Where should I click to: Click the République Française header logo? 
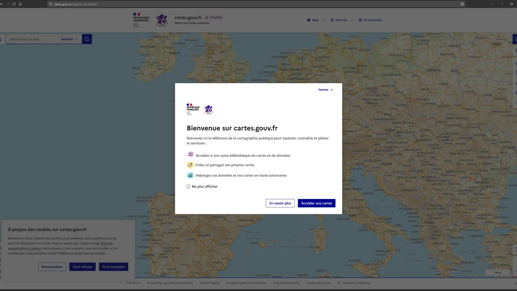tap(141, 20)
